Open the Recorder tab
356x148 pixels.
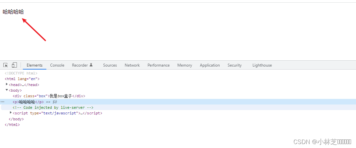tap(82, 65)
